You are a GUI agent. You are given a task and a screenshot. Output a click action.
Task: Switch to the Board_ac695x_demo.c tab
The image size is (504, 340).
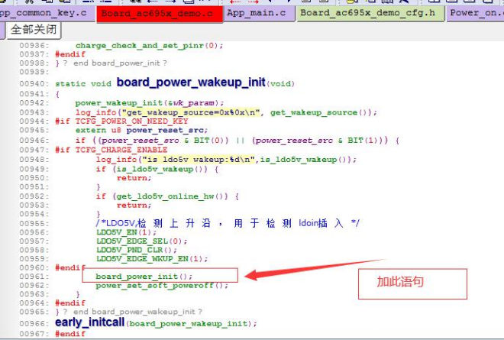pos(160,15)
